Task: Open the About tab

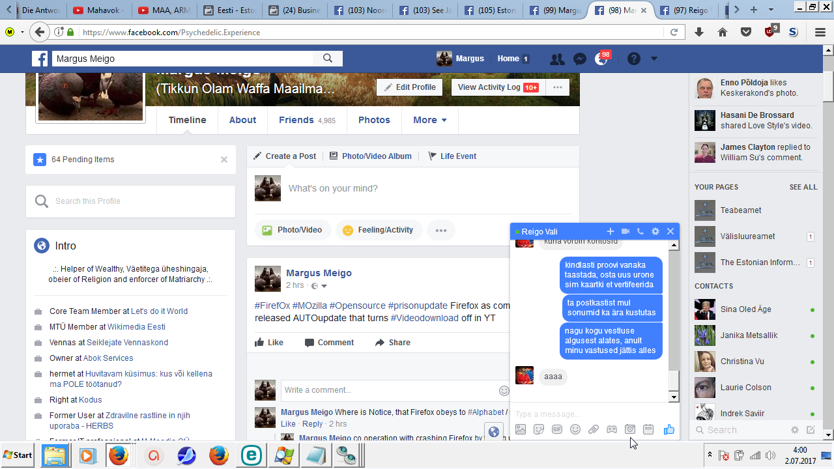Action: coord(242,120)
